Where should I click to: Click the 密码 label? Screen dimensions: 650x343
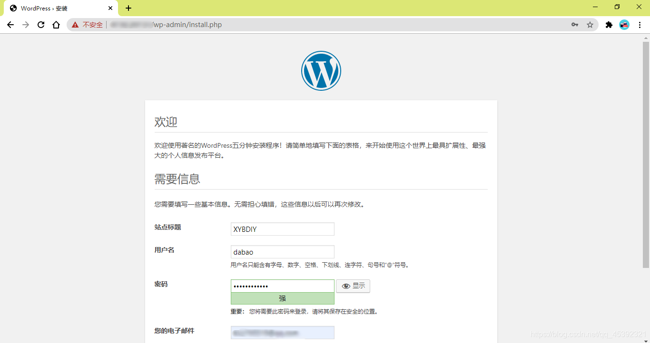(161, 284)
